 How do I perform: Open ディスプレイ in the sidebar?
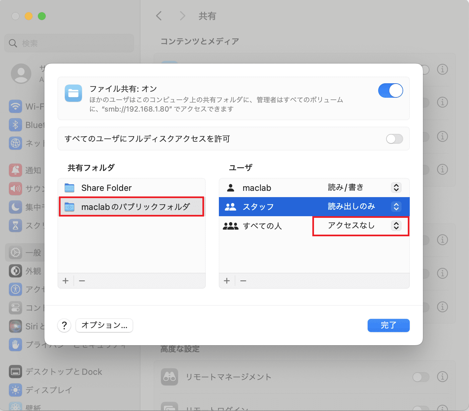point(40,390)
